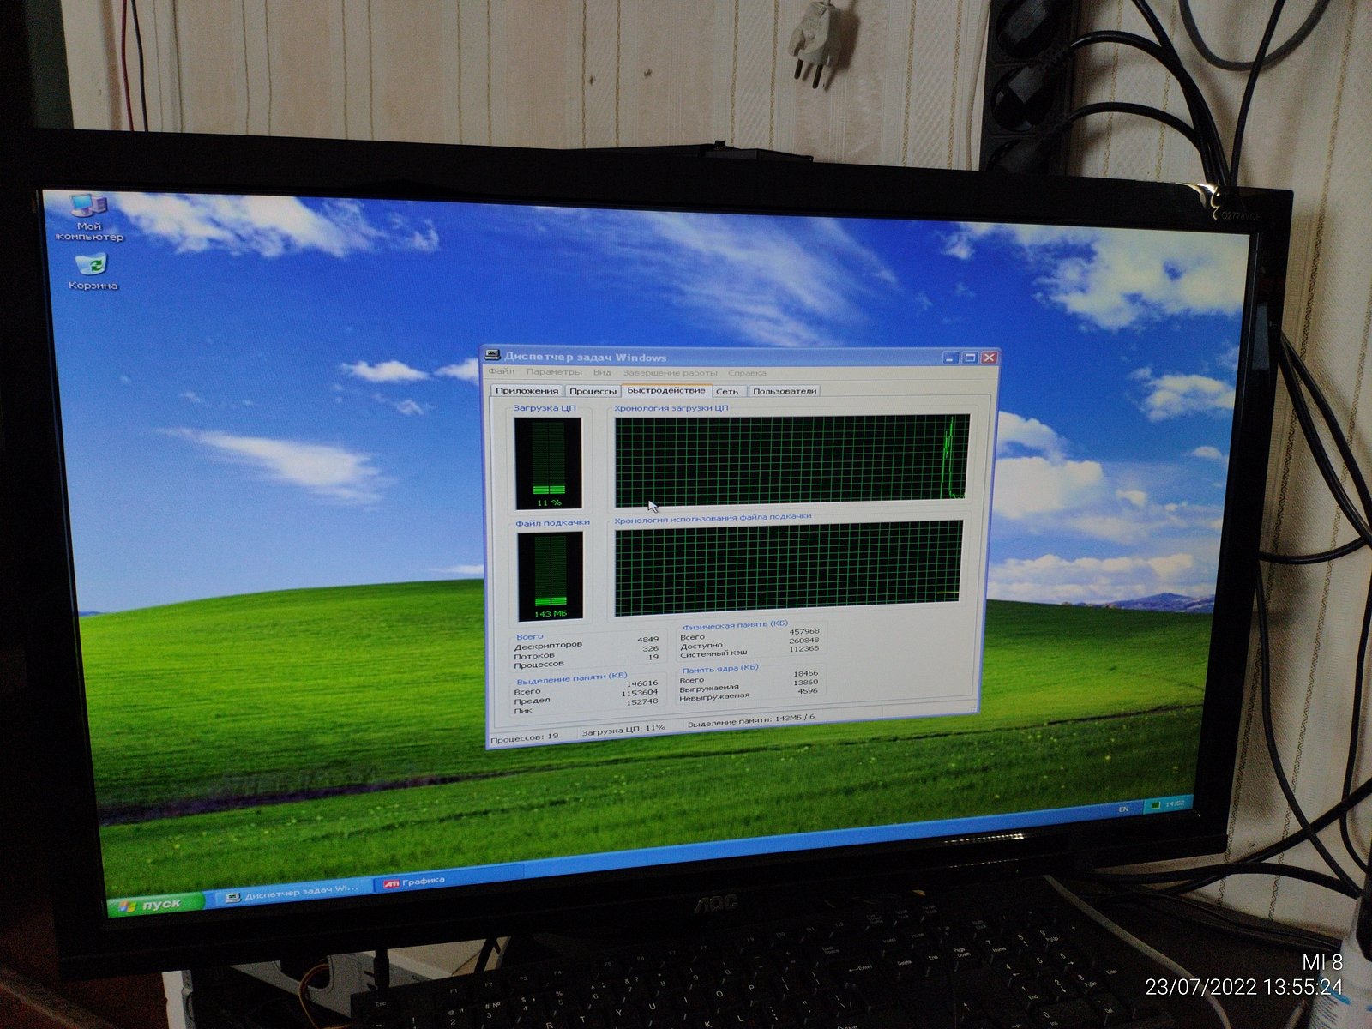Switch to the Процессы tab
1372x1029 pixels.
tap(593, 391)
